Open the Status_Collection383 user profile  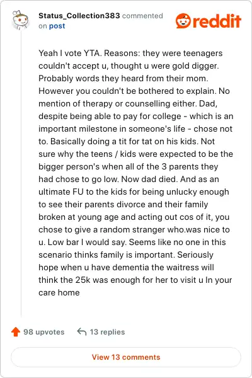click(x=79, y=16)
